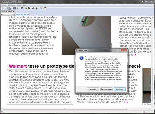
Task: Open the Outils menu
Action: point(19,5)
